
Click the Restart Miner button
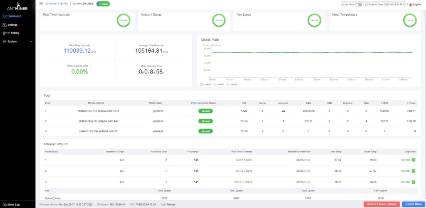pos(413,204)
